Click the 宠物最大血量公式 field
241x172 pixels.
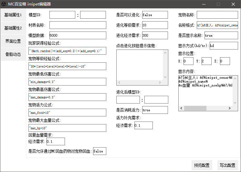point(67,128)
